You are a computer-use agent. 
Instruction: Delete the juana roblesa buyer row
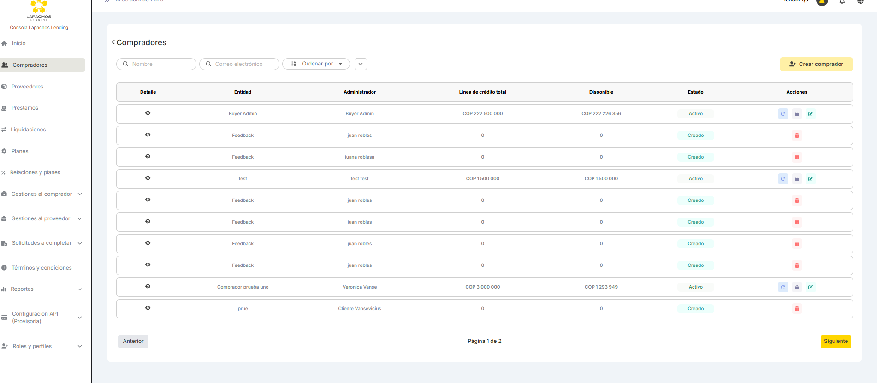(796, 157)
